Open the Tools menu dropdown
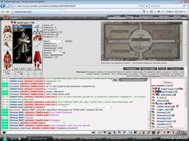Viewport: 189px width, 141px height. (x=180, y=11)
